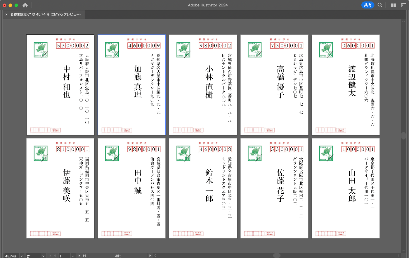
Task: Go to the Home screen icon
Action: [25, 5]
